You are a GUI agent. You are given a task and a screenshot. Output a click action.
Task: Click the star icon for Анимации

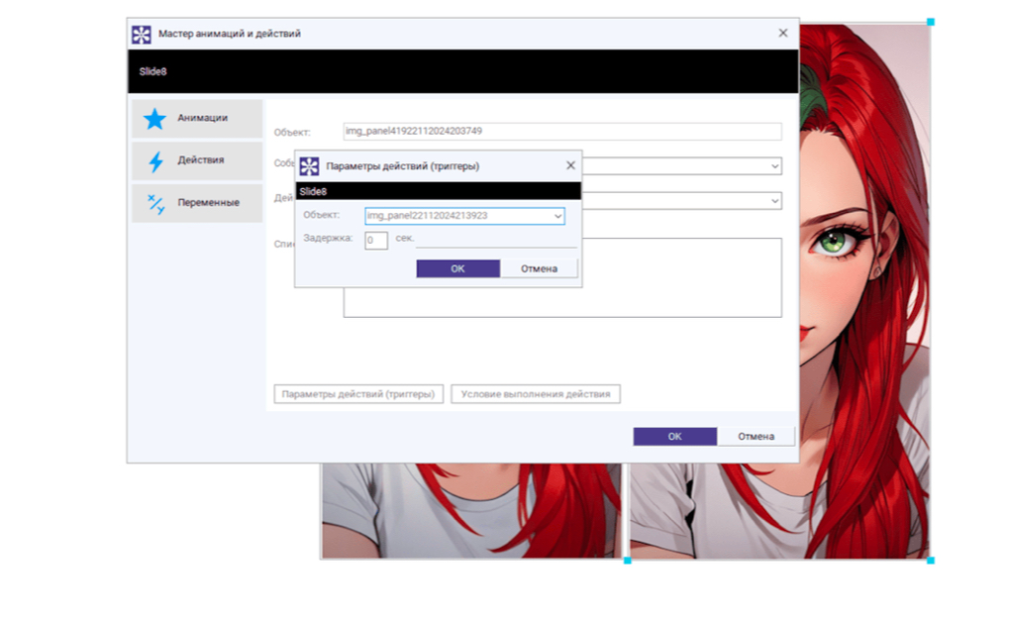pyautogui.click(x=154, y=119)
